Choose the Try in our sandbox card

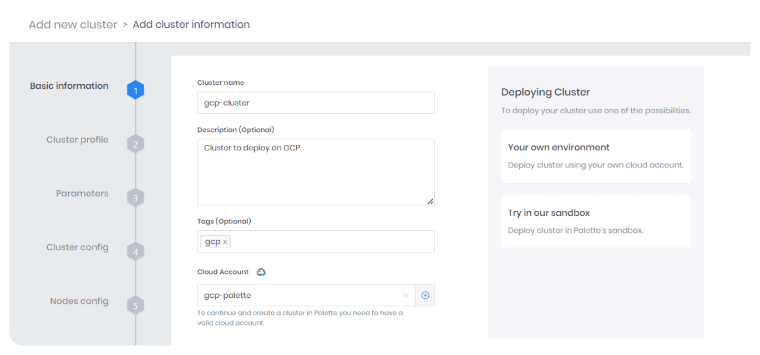point(596,221)
